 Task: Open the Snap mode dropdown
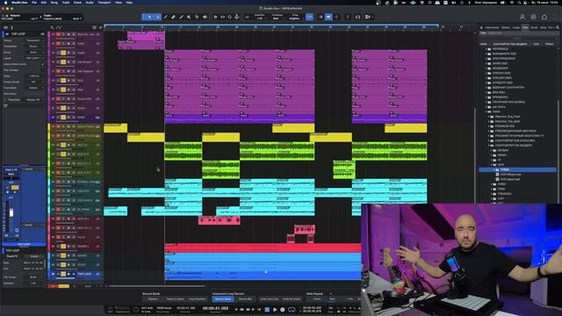pos(294,18)
